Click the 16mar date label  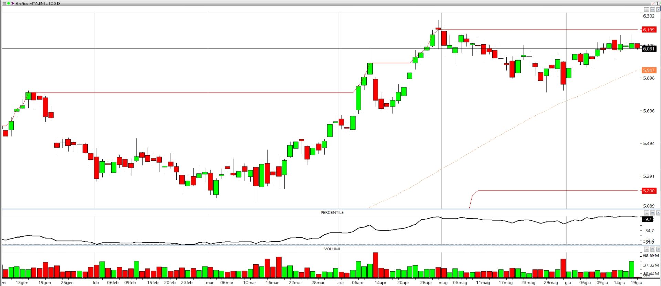(x=272, y=283)
